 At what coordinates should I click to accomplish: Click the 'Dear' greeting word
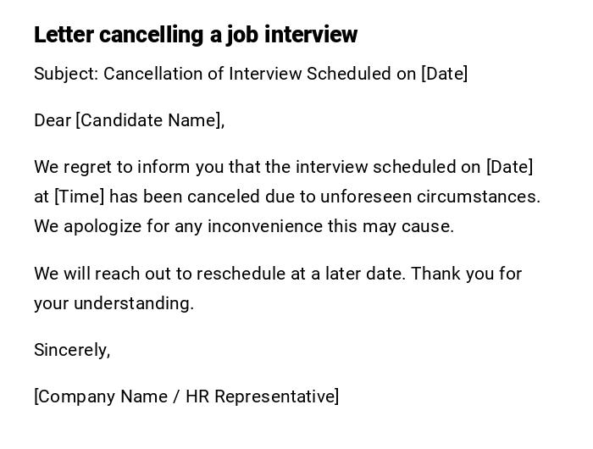point(53,120)
